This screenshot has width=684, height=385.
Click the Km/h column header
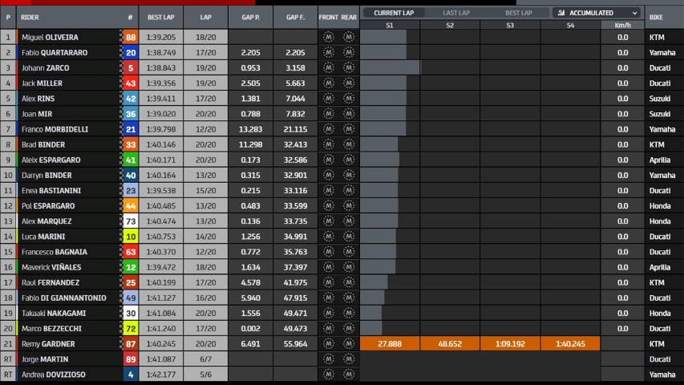pyautogui.click(x=622, y=26)
